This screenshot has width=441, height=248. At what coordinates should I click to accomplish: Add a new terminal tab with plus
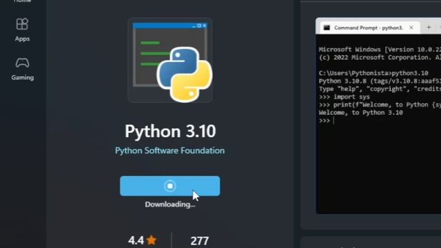click(x=429, y=28)
